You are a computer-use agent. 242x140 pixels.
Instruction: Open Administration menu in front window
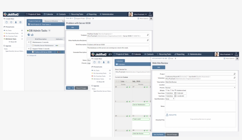click(x=194, y=54)
